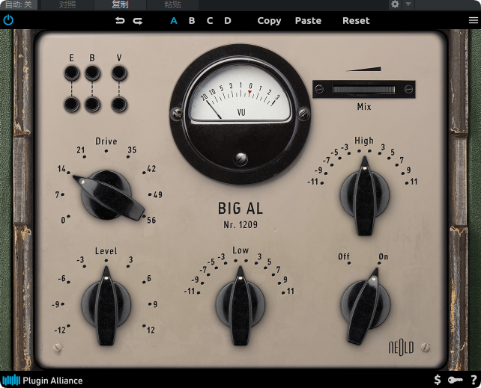Viewport: 481px width, 388px height.
Task: Click the upper V patch jack
Action: (x=119, y=73)
